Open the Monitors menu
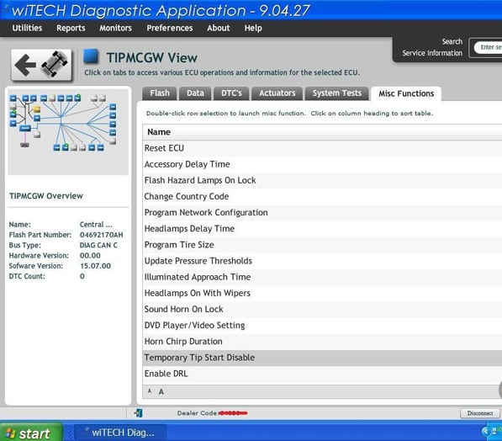502x441 pixels. [x=115, y=28]
